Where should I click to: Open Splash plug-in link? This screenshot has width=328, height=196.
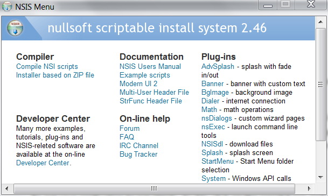tap(212, 153)
